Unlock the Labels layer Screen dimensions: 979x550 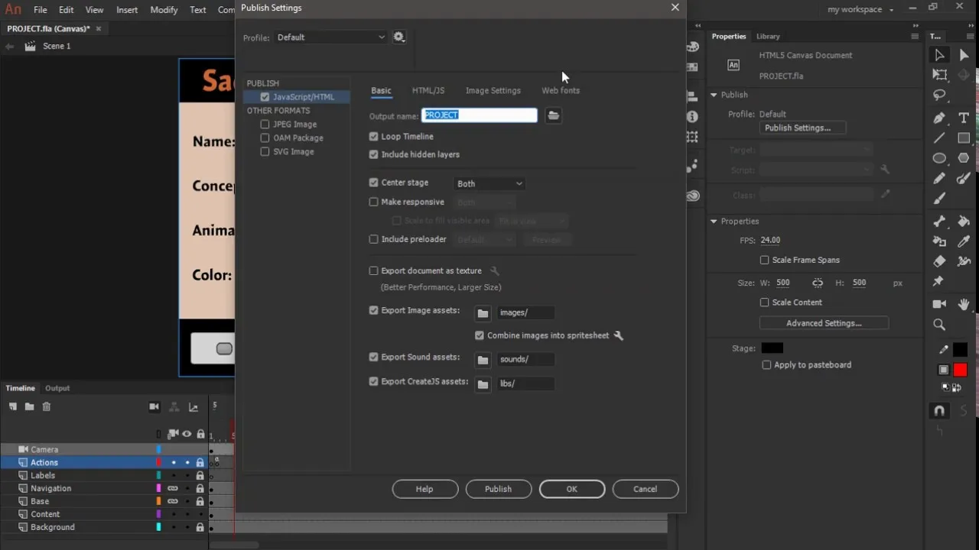point(200,475)
